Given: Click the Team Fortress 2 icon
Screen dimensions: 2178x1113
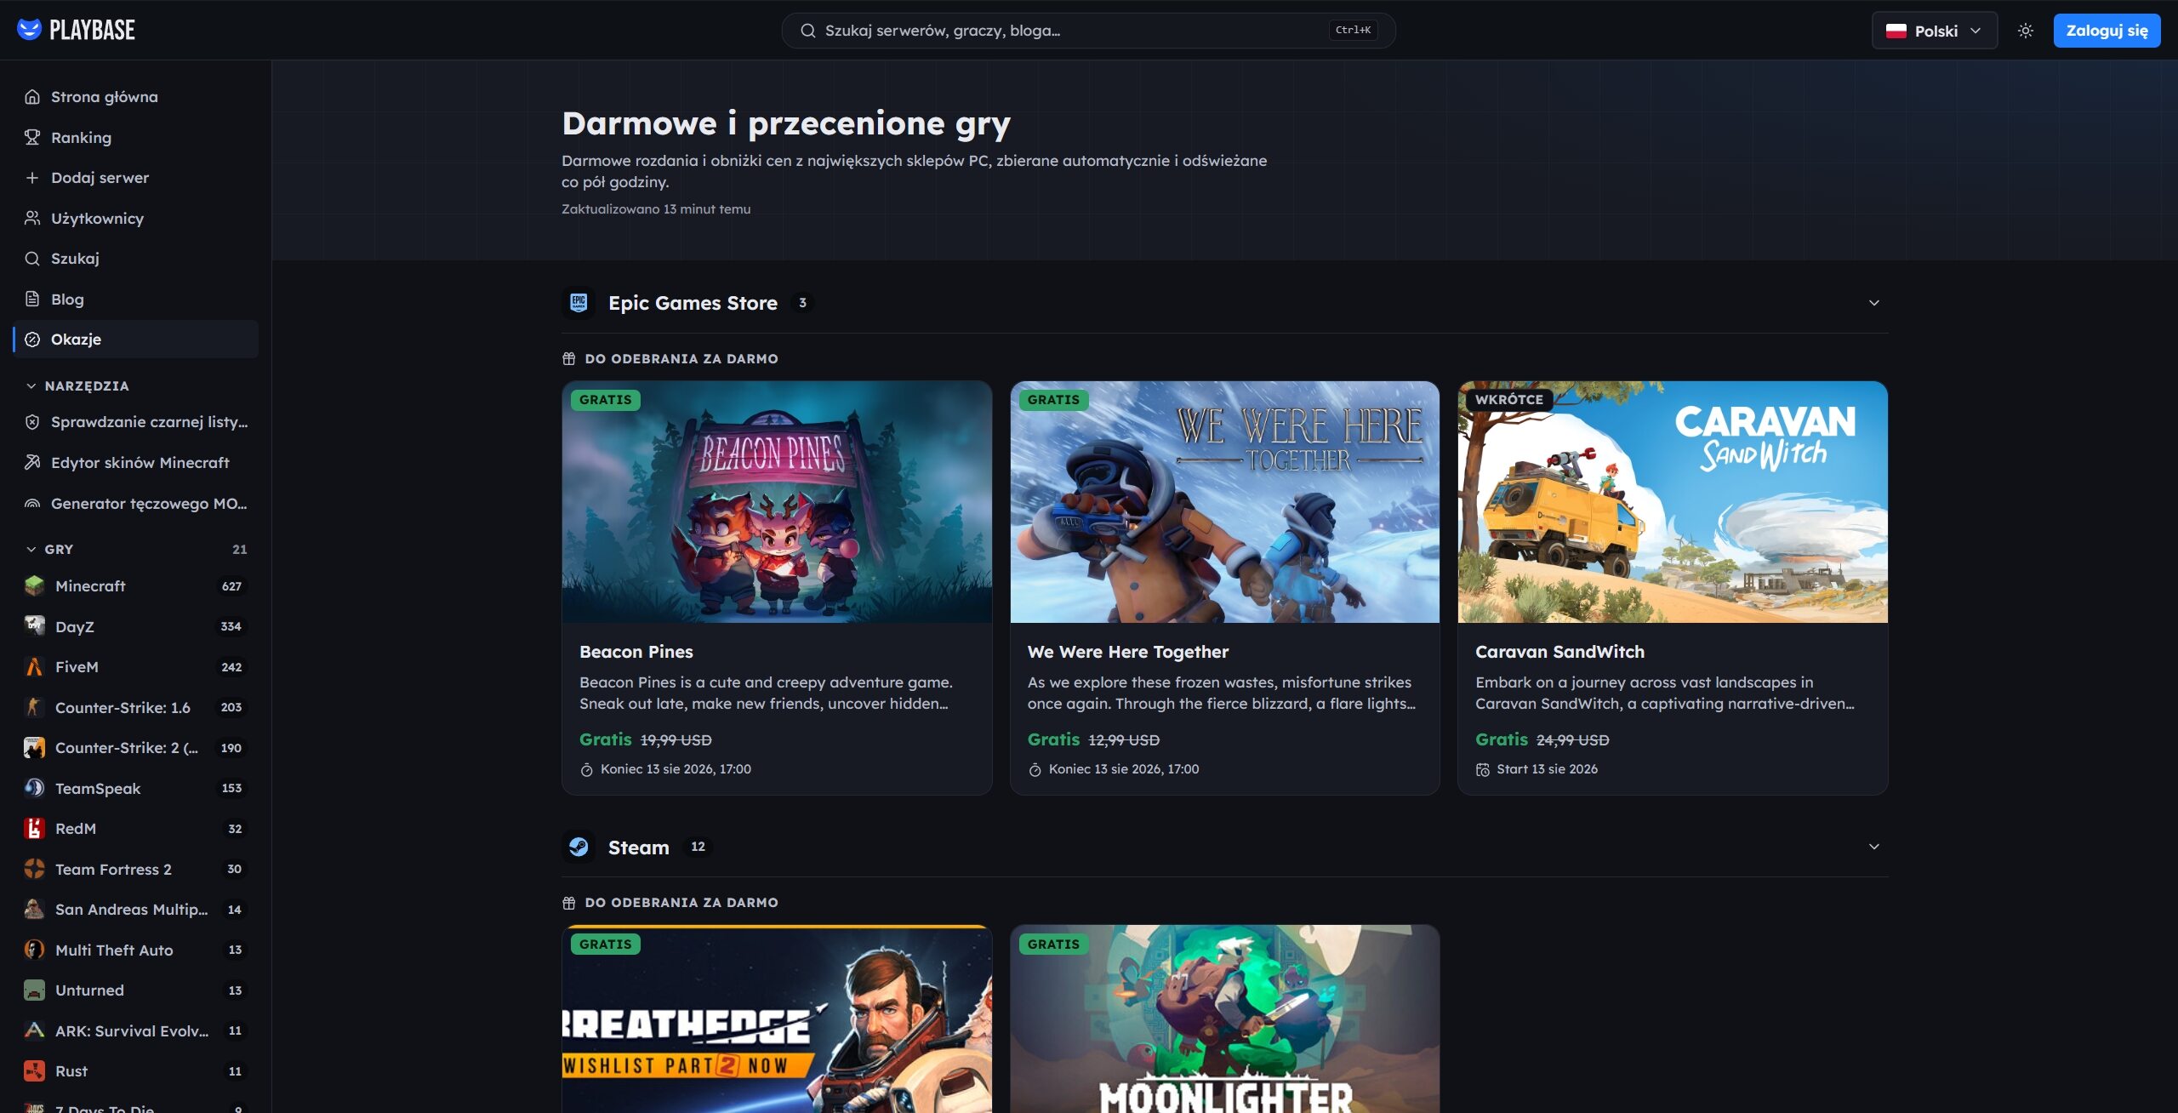Looking at the screenshot, I should point(34,869).
